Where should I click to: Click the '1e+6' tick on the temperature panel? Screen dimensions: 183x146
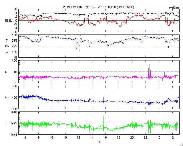click(14, 112)
